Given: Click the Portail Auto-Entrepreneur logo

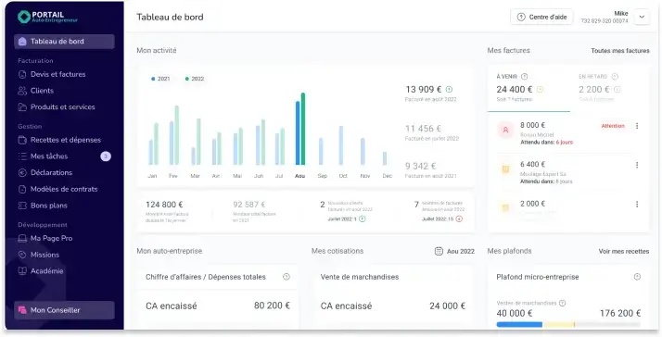Looking at the screenshot, I should pyautogui.click(x=47, y=17).
